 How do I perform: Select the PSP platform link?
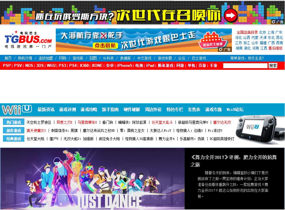pos(7,65)
